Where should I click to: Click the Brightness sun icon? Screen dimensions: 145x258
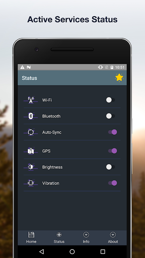pos(31,167)
